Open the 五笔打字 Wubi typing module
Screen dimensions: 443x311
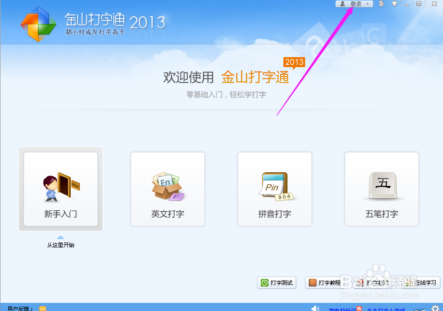[382, 189]
